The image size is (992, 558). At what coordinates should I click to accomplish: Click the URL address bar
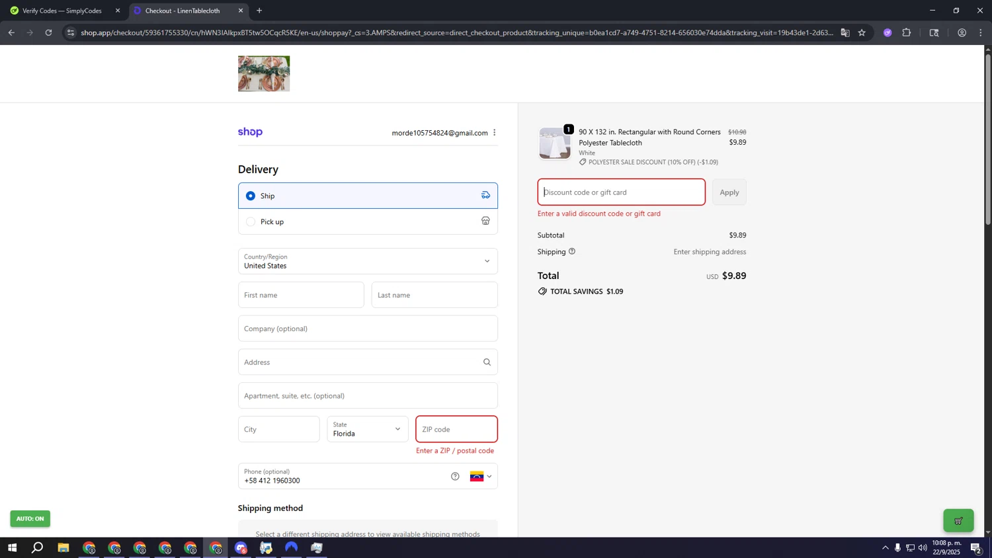click(x=456, y=32)
